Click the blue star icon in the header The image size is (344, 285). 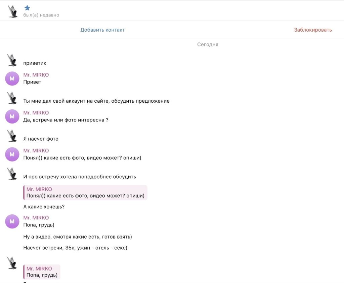coord(27,8)
